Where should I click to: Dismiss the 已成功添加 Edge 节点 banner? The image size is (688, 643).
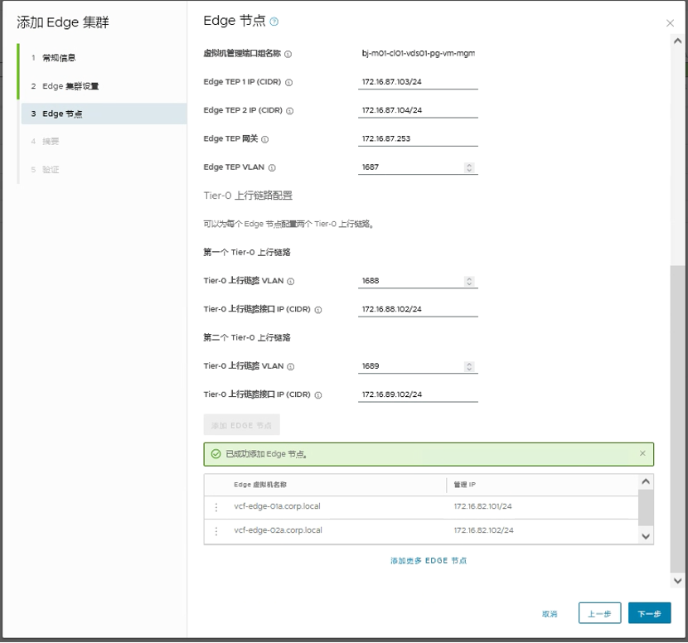pyautogui.click(x=642, y=453)
